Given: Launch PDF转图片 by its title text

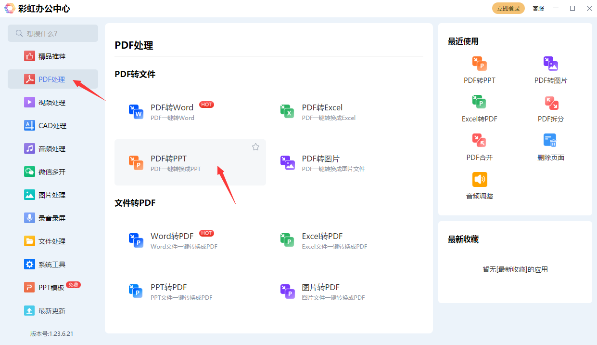Looking at the screenshot, I should click(x=321, y=159).
